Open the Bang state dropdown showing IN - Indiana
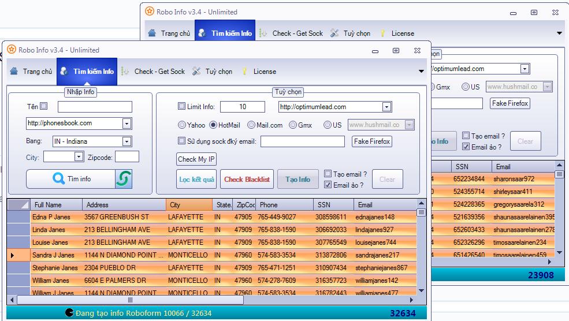Screen dimensions: 569x321 [x=127, y=141]
